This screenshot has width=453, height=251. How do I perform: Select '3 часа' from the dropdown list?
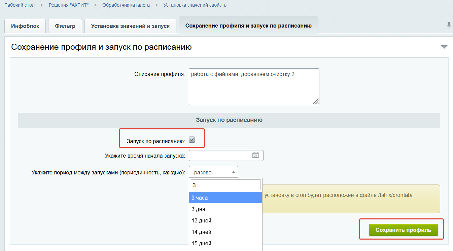click(225, 198)
